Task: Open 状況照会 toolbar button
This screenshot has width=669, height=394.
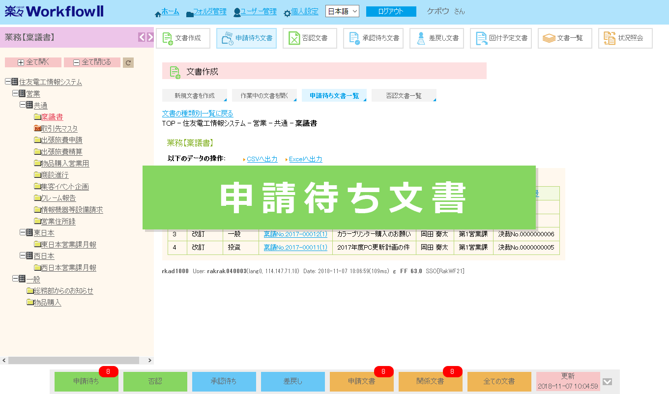Action: click(x=625, y=38)
